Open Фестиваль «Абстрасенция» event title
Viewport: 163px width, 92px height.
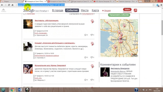(47, 20)
